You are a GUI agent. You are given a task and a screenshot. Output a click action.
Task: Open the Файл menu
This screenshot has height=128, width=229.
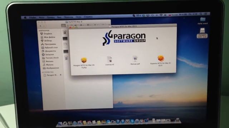click(42, 17)
